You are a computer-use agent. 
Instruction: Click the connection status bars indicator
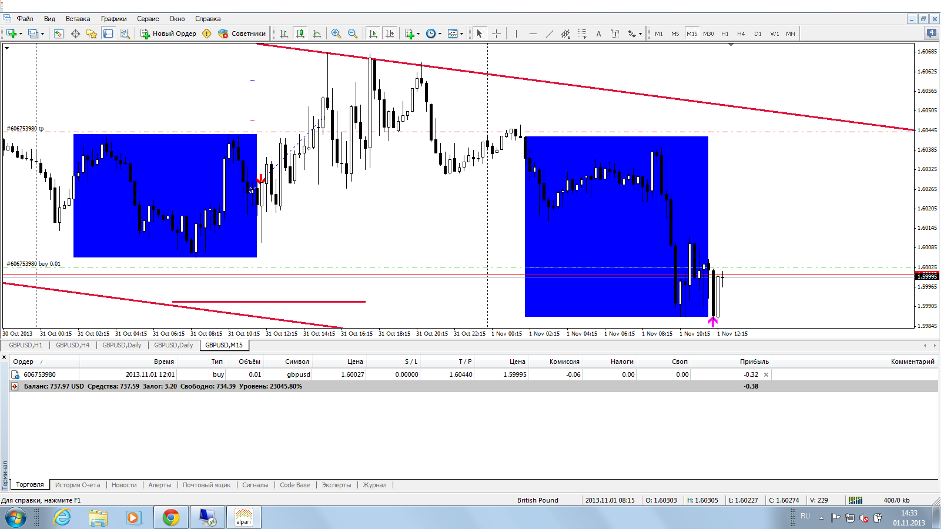(x=856, y=500)
